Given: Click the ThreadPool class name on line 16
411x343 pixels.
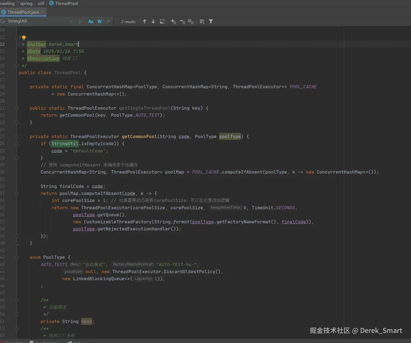Looking at the screenshot, I should [68, 73].
